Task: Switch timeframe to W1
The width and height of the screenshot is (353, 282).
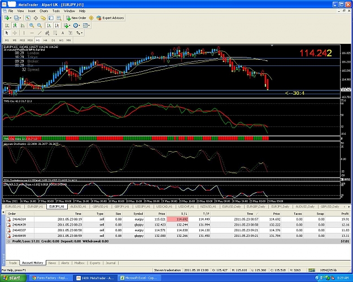Action: point(61,40)
